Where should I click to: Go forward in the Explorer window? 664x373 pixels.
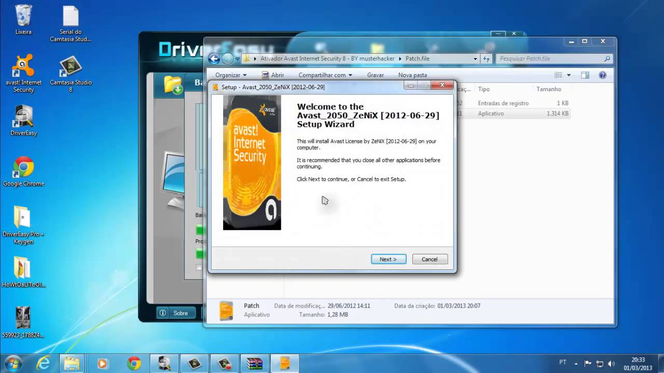click(228, 59)
